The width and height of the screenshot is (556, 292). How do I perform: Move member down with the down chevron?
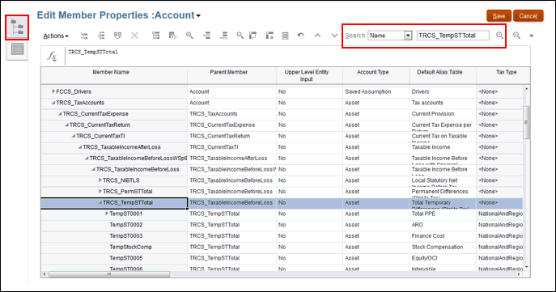(334, 36)
